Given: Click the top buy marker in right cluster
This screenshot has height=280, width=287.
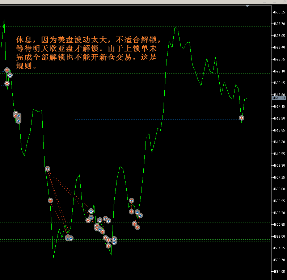Looking at the screenshot, I should (131, 200).
